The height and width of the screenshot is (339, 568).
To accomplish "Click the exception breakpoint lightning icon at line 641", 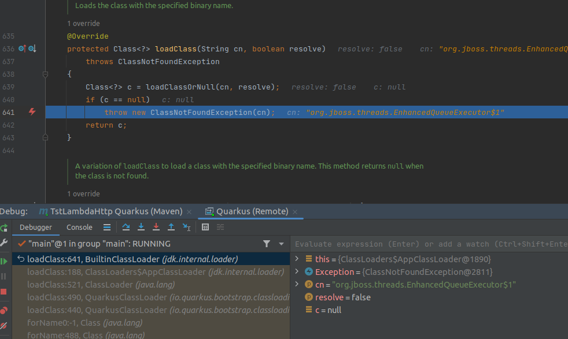I will click(x=32, y=112).
